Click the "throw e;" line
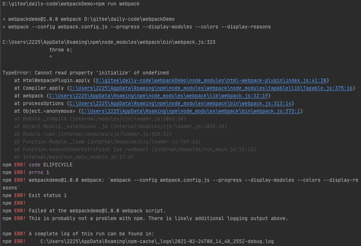 (x=61, y=50)
